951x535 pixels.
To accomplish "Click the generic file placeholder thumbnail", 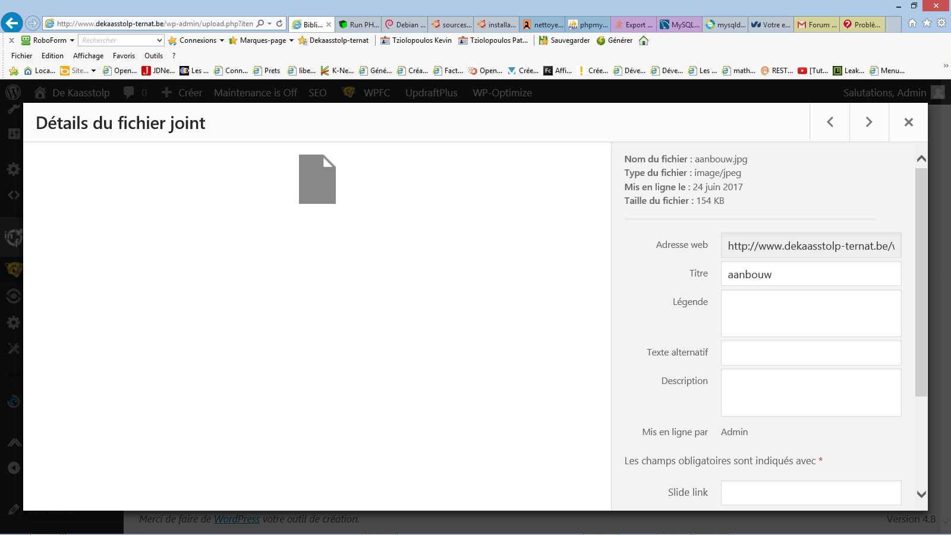I will tap(317, 179).
